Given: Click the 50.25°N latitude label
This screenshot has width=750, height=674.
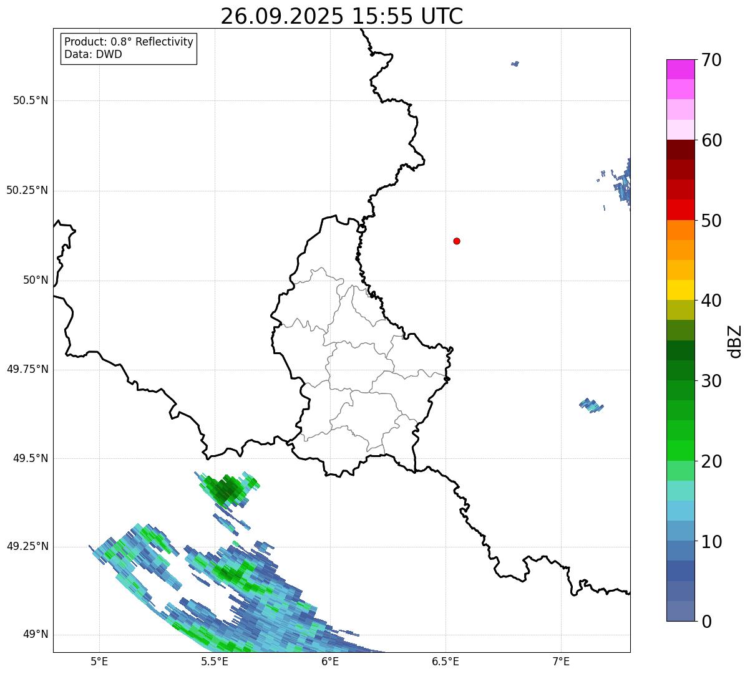Looking at the screenshot, I should (27, 190).
